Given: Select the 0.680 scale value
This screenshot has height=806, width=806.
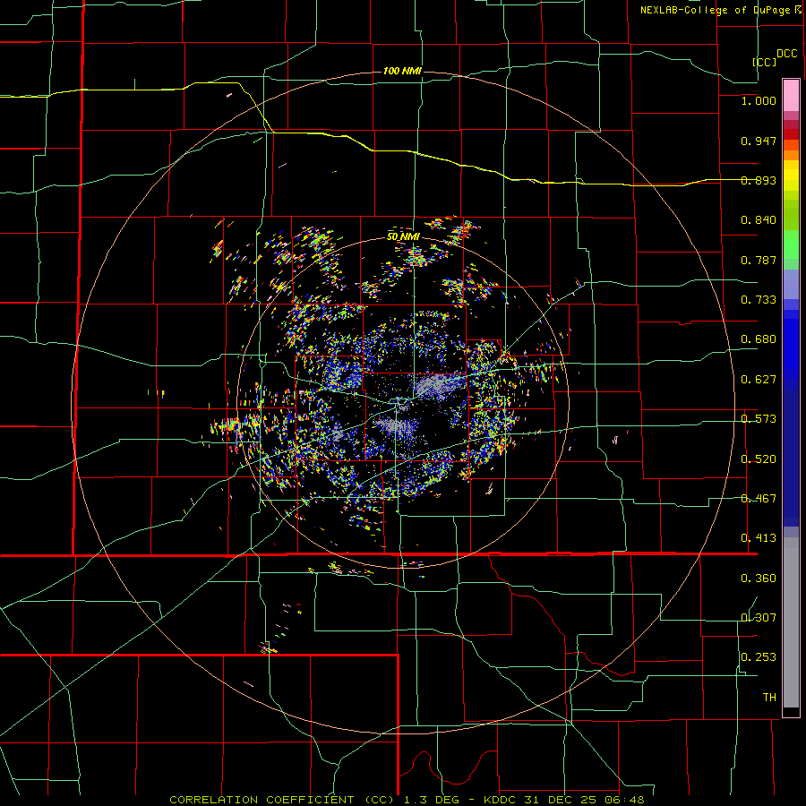Looking at the screenshot, I should [759, 339].
